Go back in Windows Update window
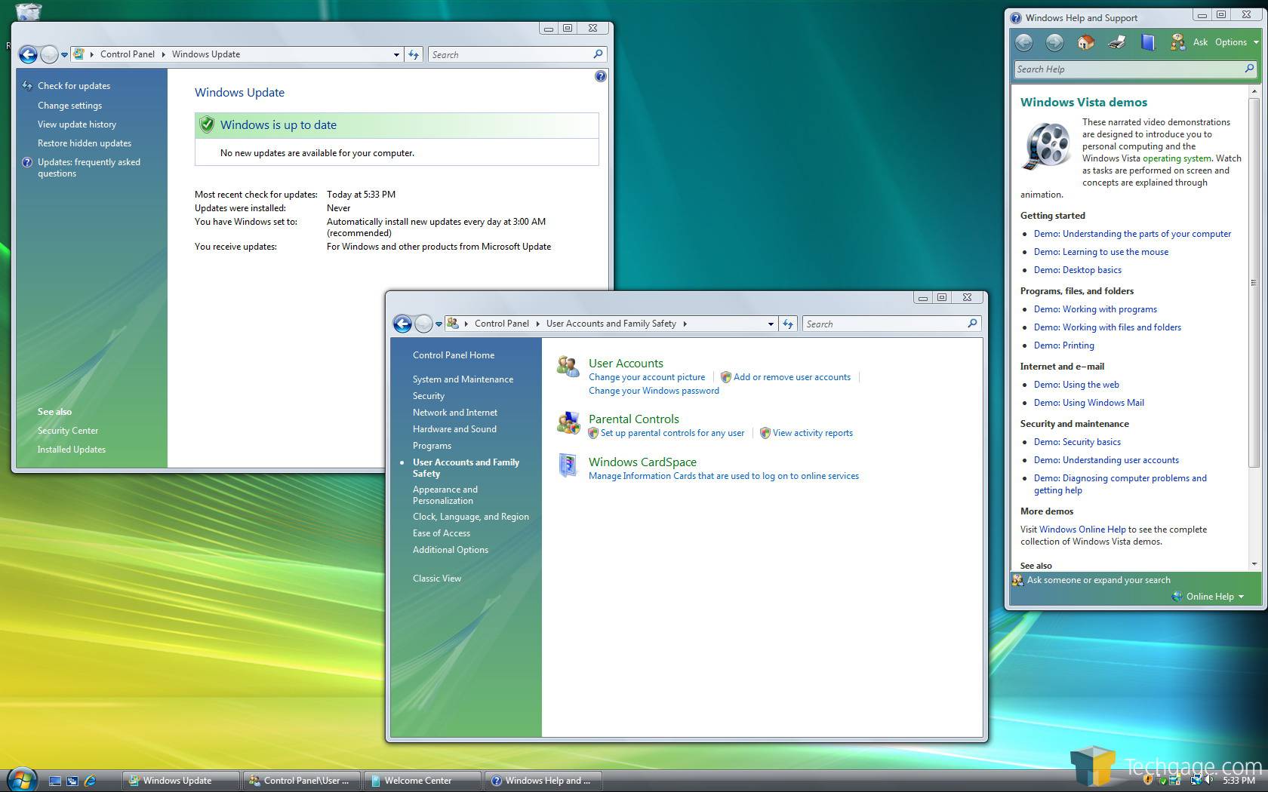1268x792 pixels. pyautogui.click(x=28, y=54)
